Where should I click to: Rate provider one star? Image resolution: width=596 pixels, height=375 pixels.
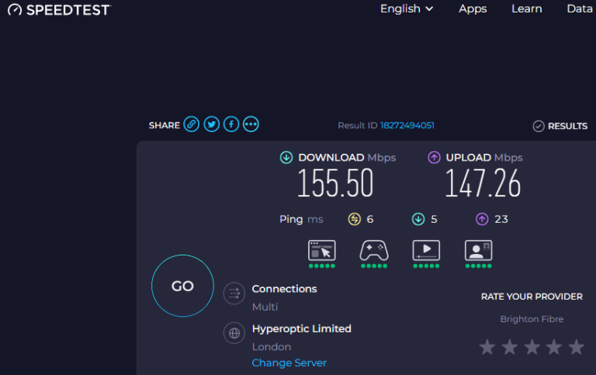point(487,347)
